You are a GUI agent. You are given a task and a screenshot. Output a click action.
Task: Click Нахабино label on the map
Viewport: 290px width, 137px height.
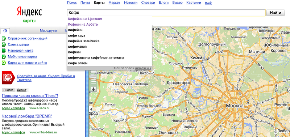pos(146,73)
